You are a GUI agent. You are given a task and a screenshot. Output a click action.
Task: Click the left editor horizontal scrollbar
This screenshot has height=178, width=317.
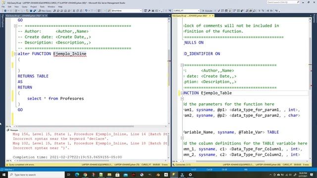pyautogui.click(x=76, y=127)
